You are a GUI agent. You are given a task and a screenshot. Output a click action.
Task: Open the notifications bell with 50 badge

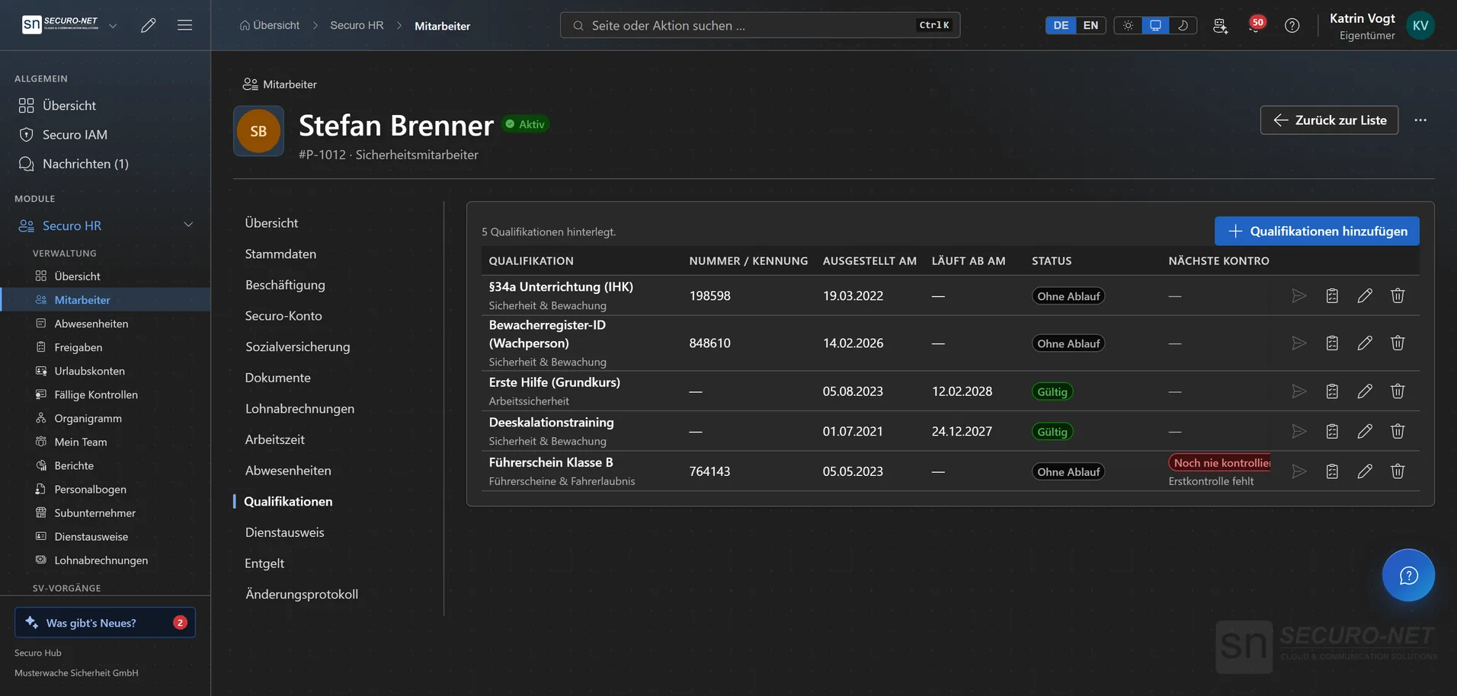[x=1255, y=25]
